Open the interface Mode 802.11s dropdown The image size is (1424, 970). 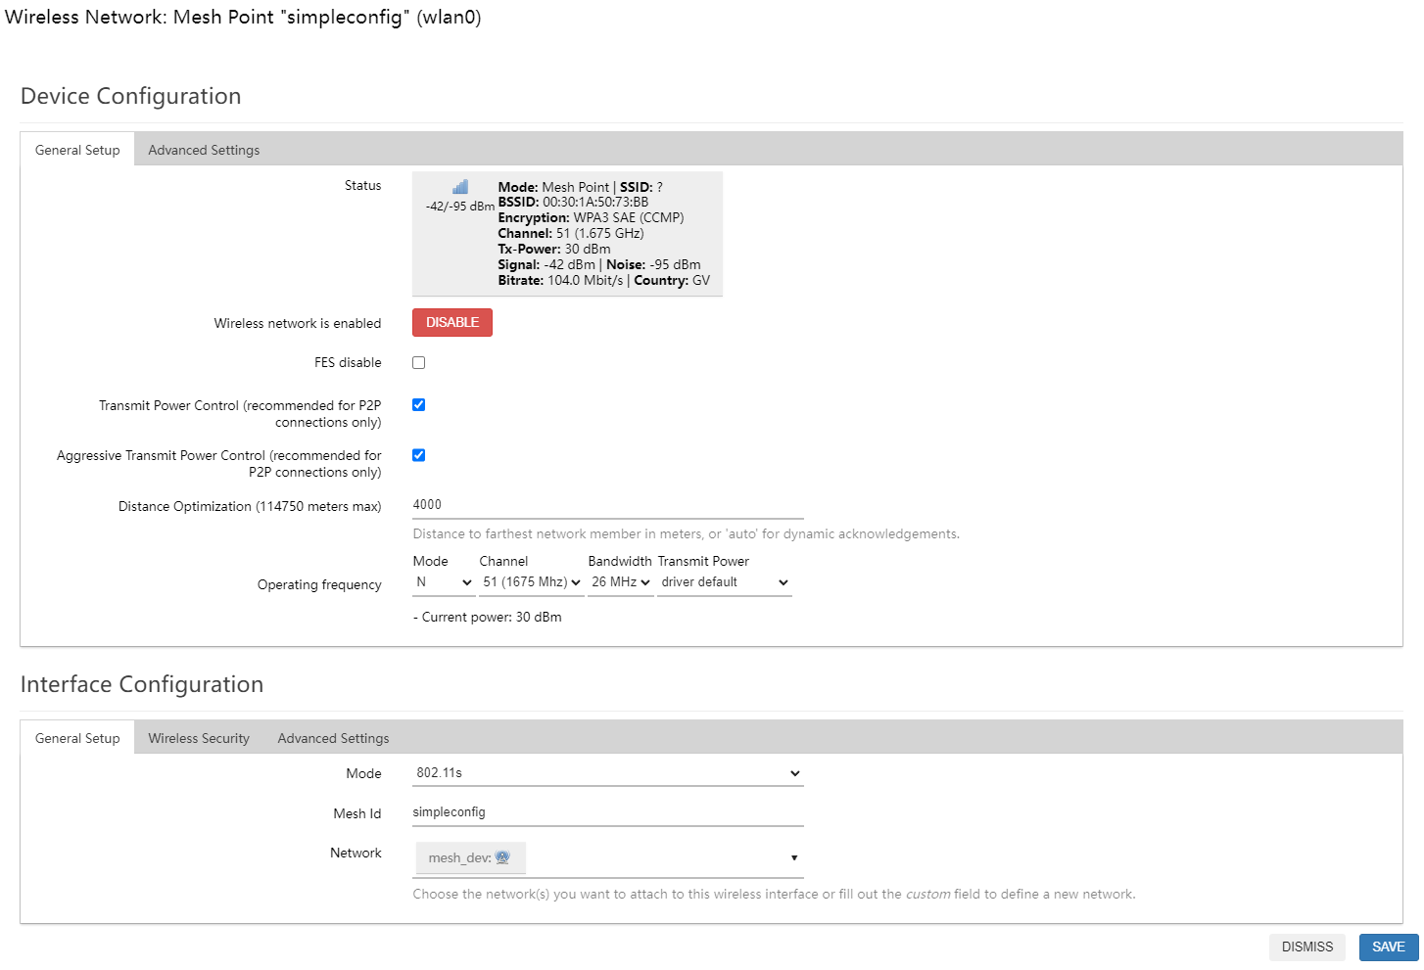607,773
